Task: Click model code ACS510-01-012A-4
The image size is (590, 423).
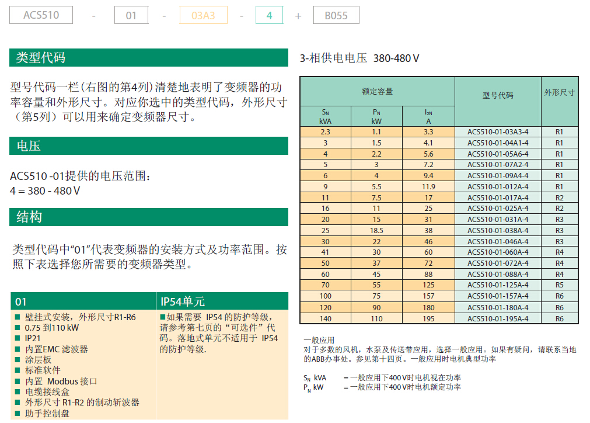Action: click(498, 186)
